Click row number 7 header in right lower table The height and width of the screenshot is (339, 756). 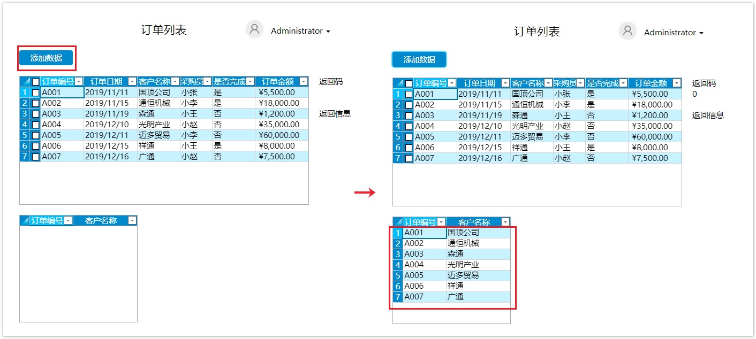398,297
